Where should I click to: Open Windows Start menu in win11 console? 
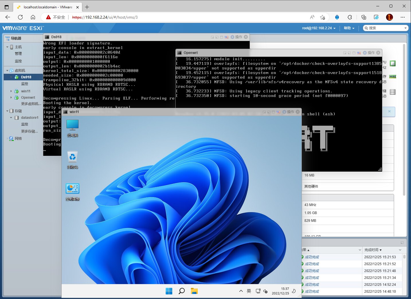(x=169, y=291)
